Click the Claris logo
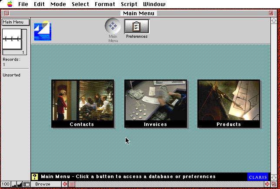Screen dimensions: 280x189 (x=258, y=177)
